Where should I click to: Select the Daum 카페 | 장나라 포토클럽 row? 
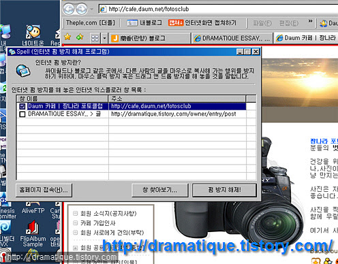point(132,106)
